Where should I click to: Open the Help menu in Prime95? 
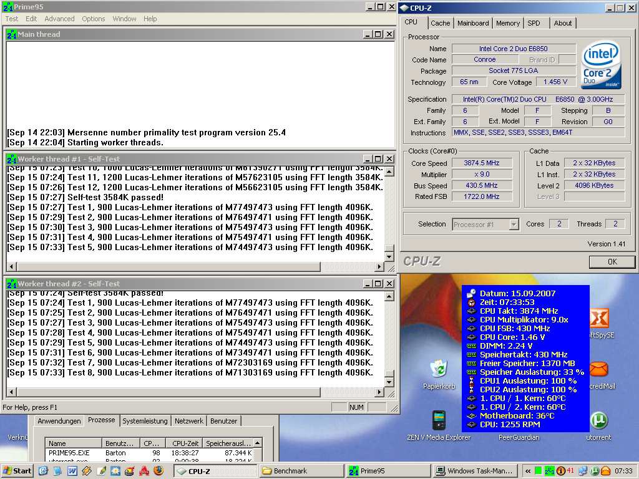(x=150, y=19)
